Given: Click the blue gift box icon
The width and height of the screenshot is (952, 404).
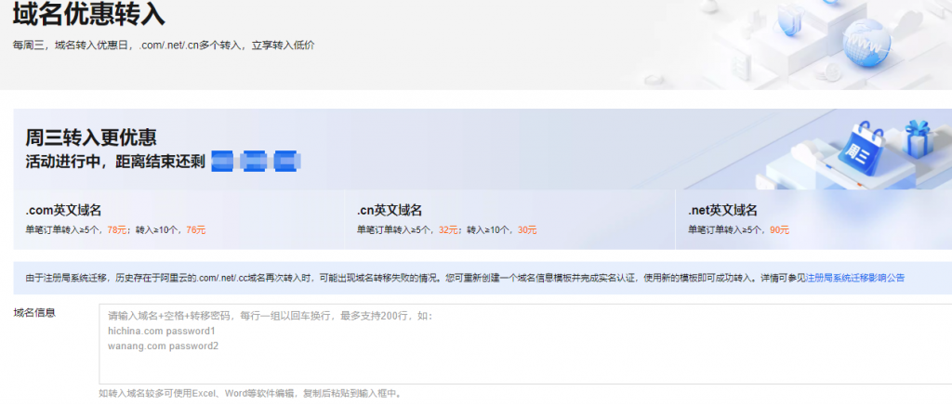Looking at the screenshot, I should (x=918, y=139).
